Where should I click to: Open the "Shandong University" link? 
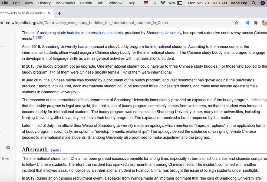[164, 33]
